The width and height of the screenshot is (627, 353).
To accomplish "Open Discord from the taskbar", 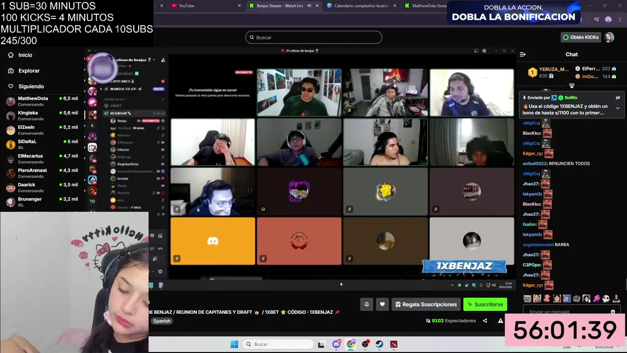I will tap(337, 344).
